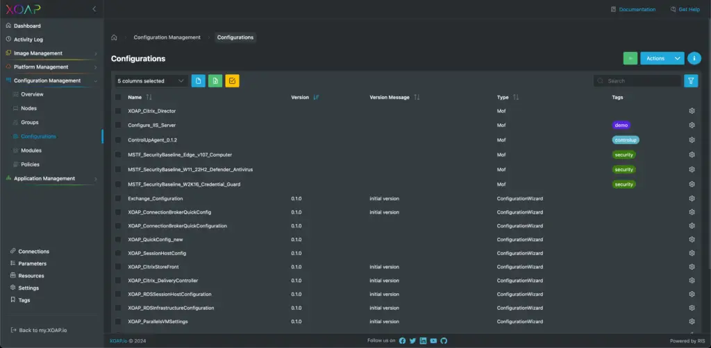
Task: Open Dashboard in sidebar
Action: pyautogui.click(x=27, y=26)
